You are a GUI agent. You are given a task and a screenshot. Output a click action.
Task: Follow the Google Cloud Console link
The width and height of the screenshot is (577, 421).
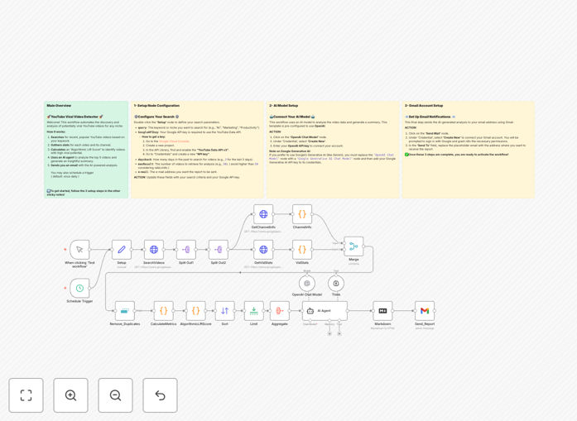[175, 141]
